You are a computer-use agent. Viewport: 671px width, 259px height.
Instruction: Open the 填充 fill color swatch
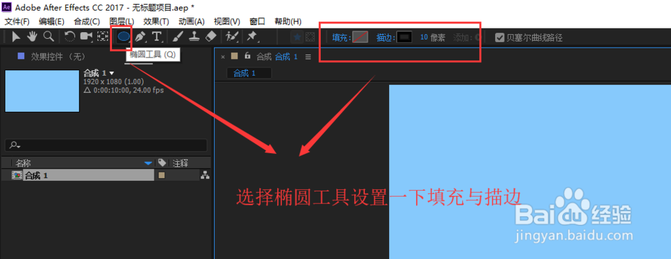pyautogui.click(x=360, y=37)
